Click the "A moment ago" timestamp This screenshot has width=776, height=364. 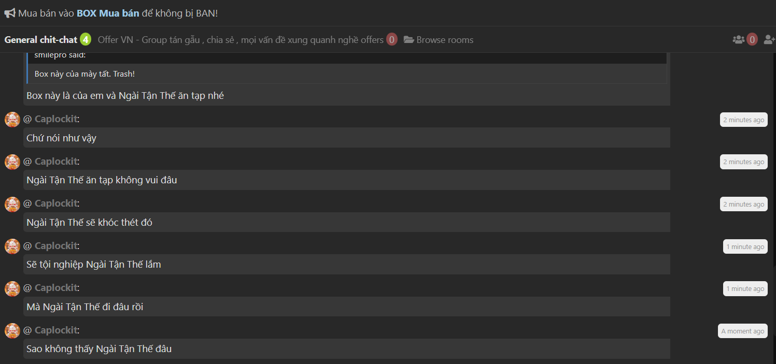743,331
